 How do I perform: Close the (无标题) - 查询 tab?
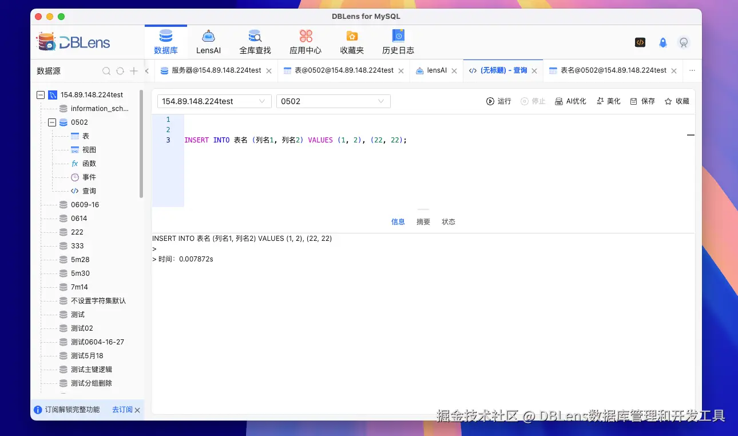tap(534, 71)
